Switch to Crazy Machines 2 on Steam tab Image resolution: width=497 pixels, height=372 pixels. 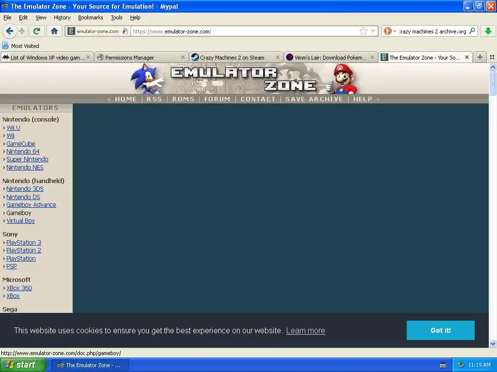[x=236, y=57]
